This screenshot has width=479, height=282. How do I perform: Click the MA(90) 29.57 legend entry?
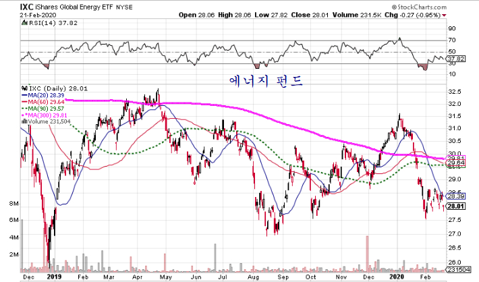[43, 109]
